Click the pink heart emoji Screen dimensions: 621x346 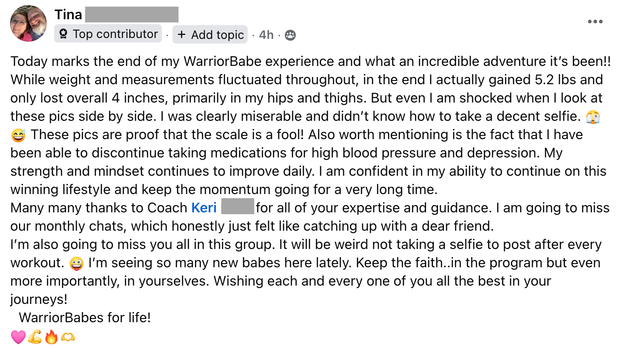[x=18, y=337]
